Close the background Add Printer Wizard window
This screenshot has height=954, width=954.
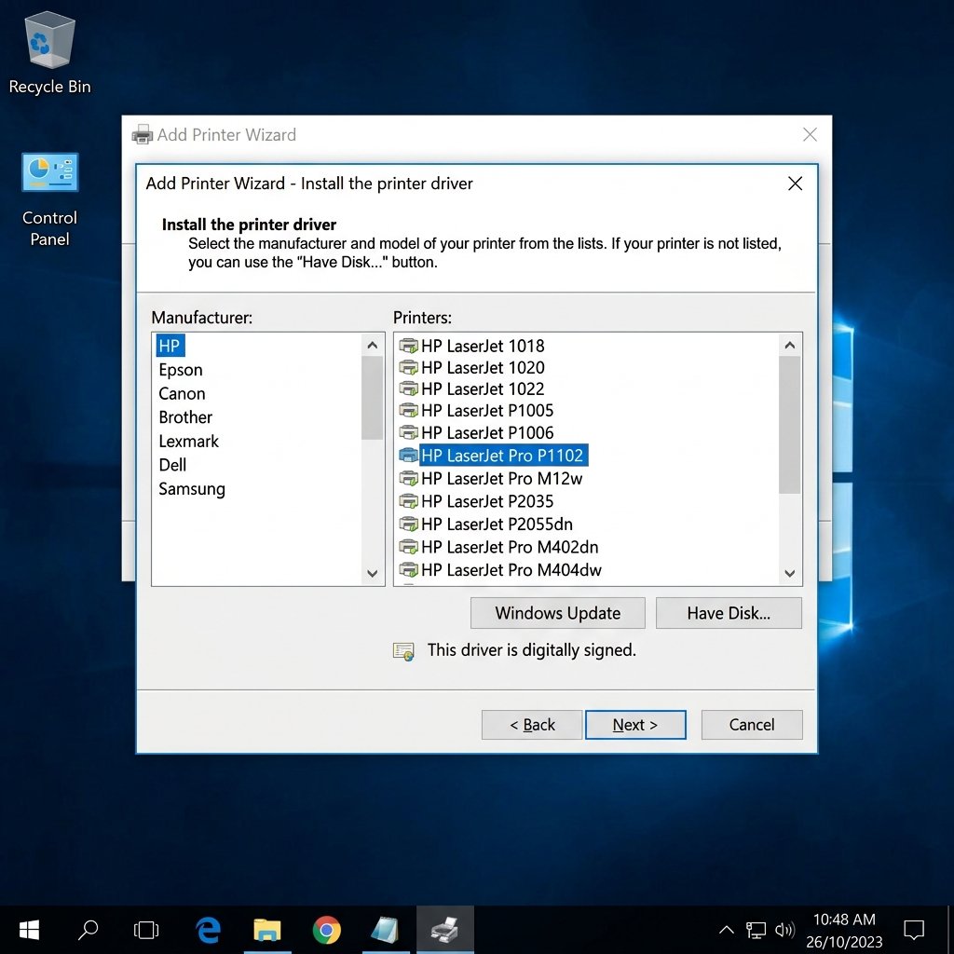pos(810,134)
